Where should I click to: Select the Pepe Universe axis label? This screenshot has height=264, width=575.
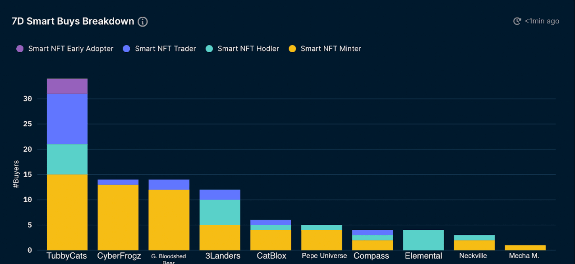click(324, 255)
